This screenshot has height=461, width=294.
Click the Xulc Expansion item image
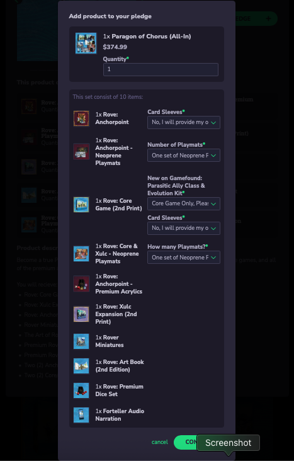81,314
